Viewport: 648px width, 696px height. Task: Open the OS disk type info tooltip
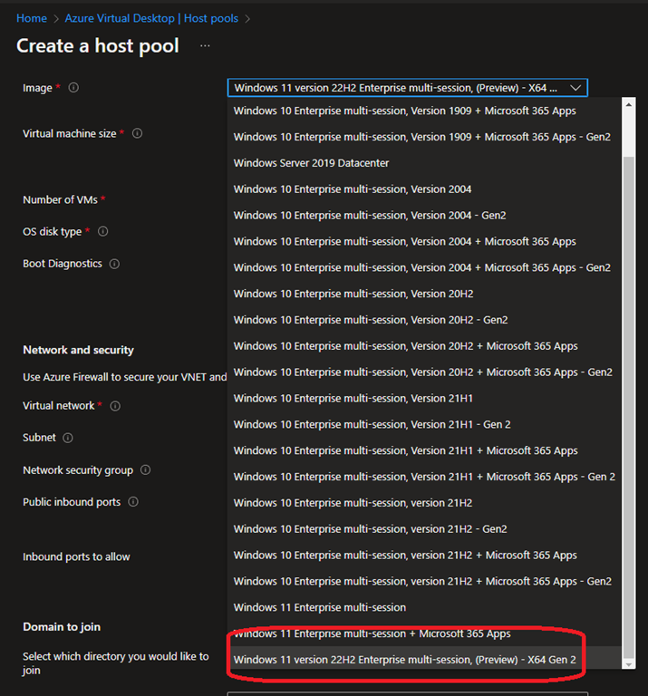point(102,232)
